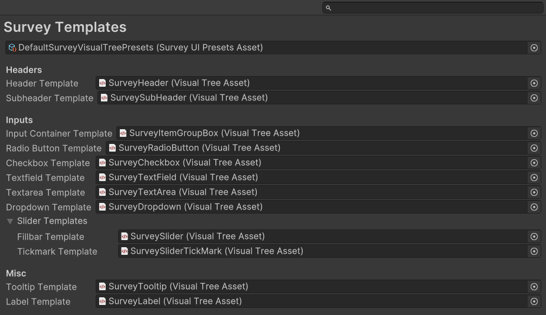Open object picker for Label Template
This screenshot has height=315, width=546.
tap(534, 301)
